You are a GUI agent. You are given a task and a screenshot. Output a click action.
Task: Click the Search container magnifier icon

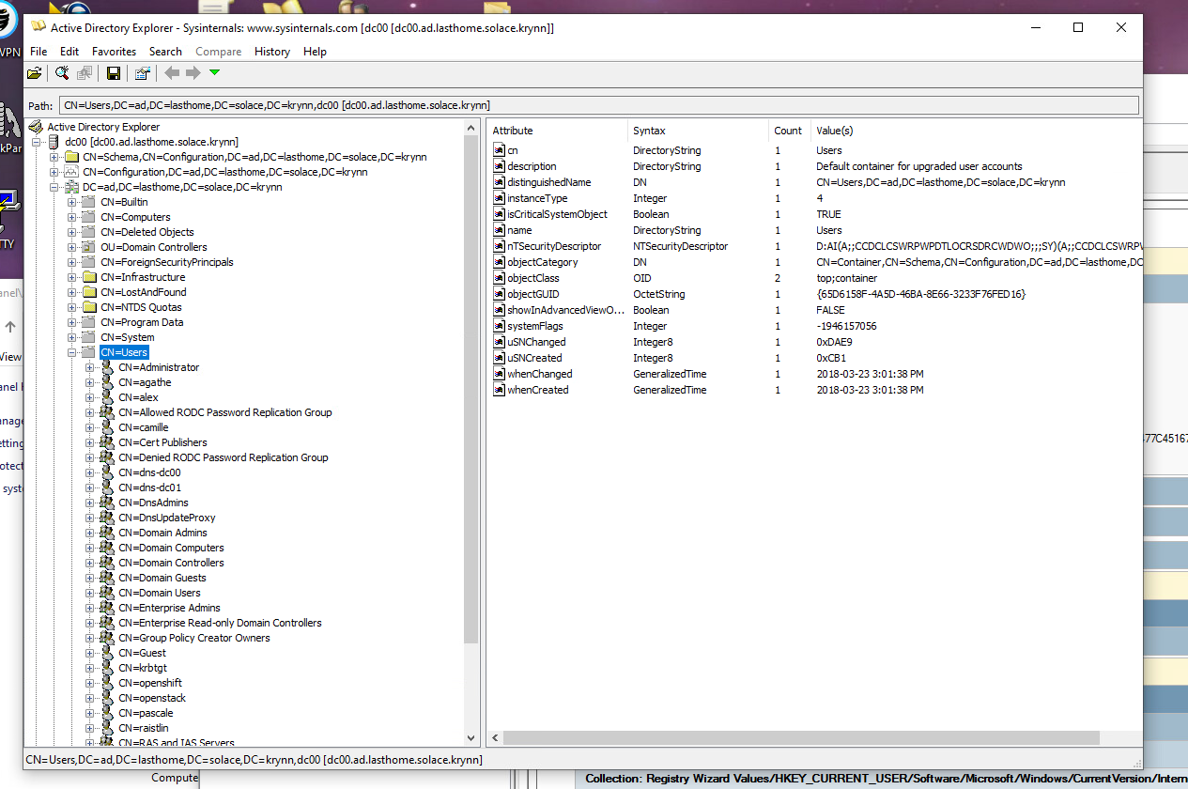62,73
